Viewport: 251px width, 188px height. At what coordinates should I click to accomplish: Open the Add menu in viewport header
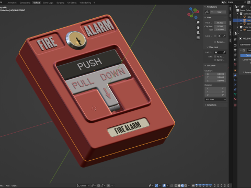7,185
